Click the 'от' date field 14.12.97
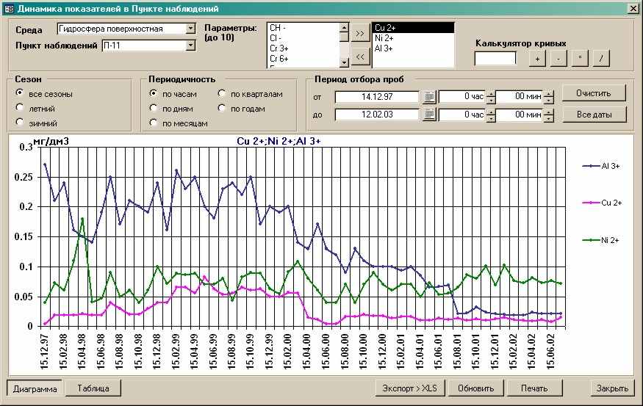 point(377,97)
